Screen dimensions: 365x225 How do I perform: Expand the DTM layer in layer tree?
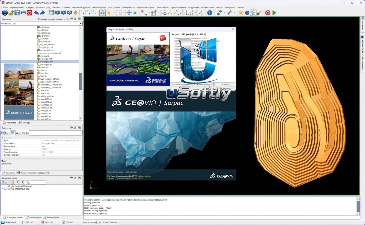(x=2, y=189)
